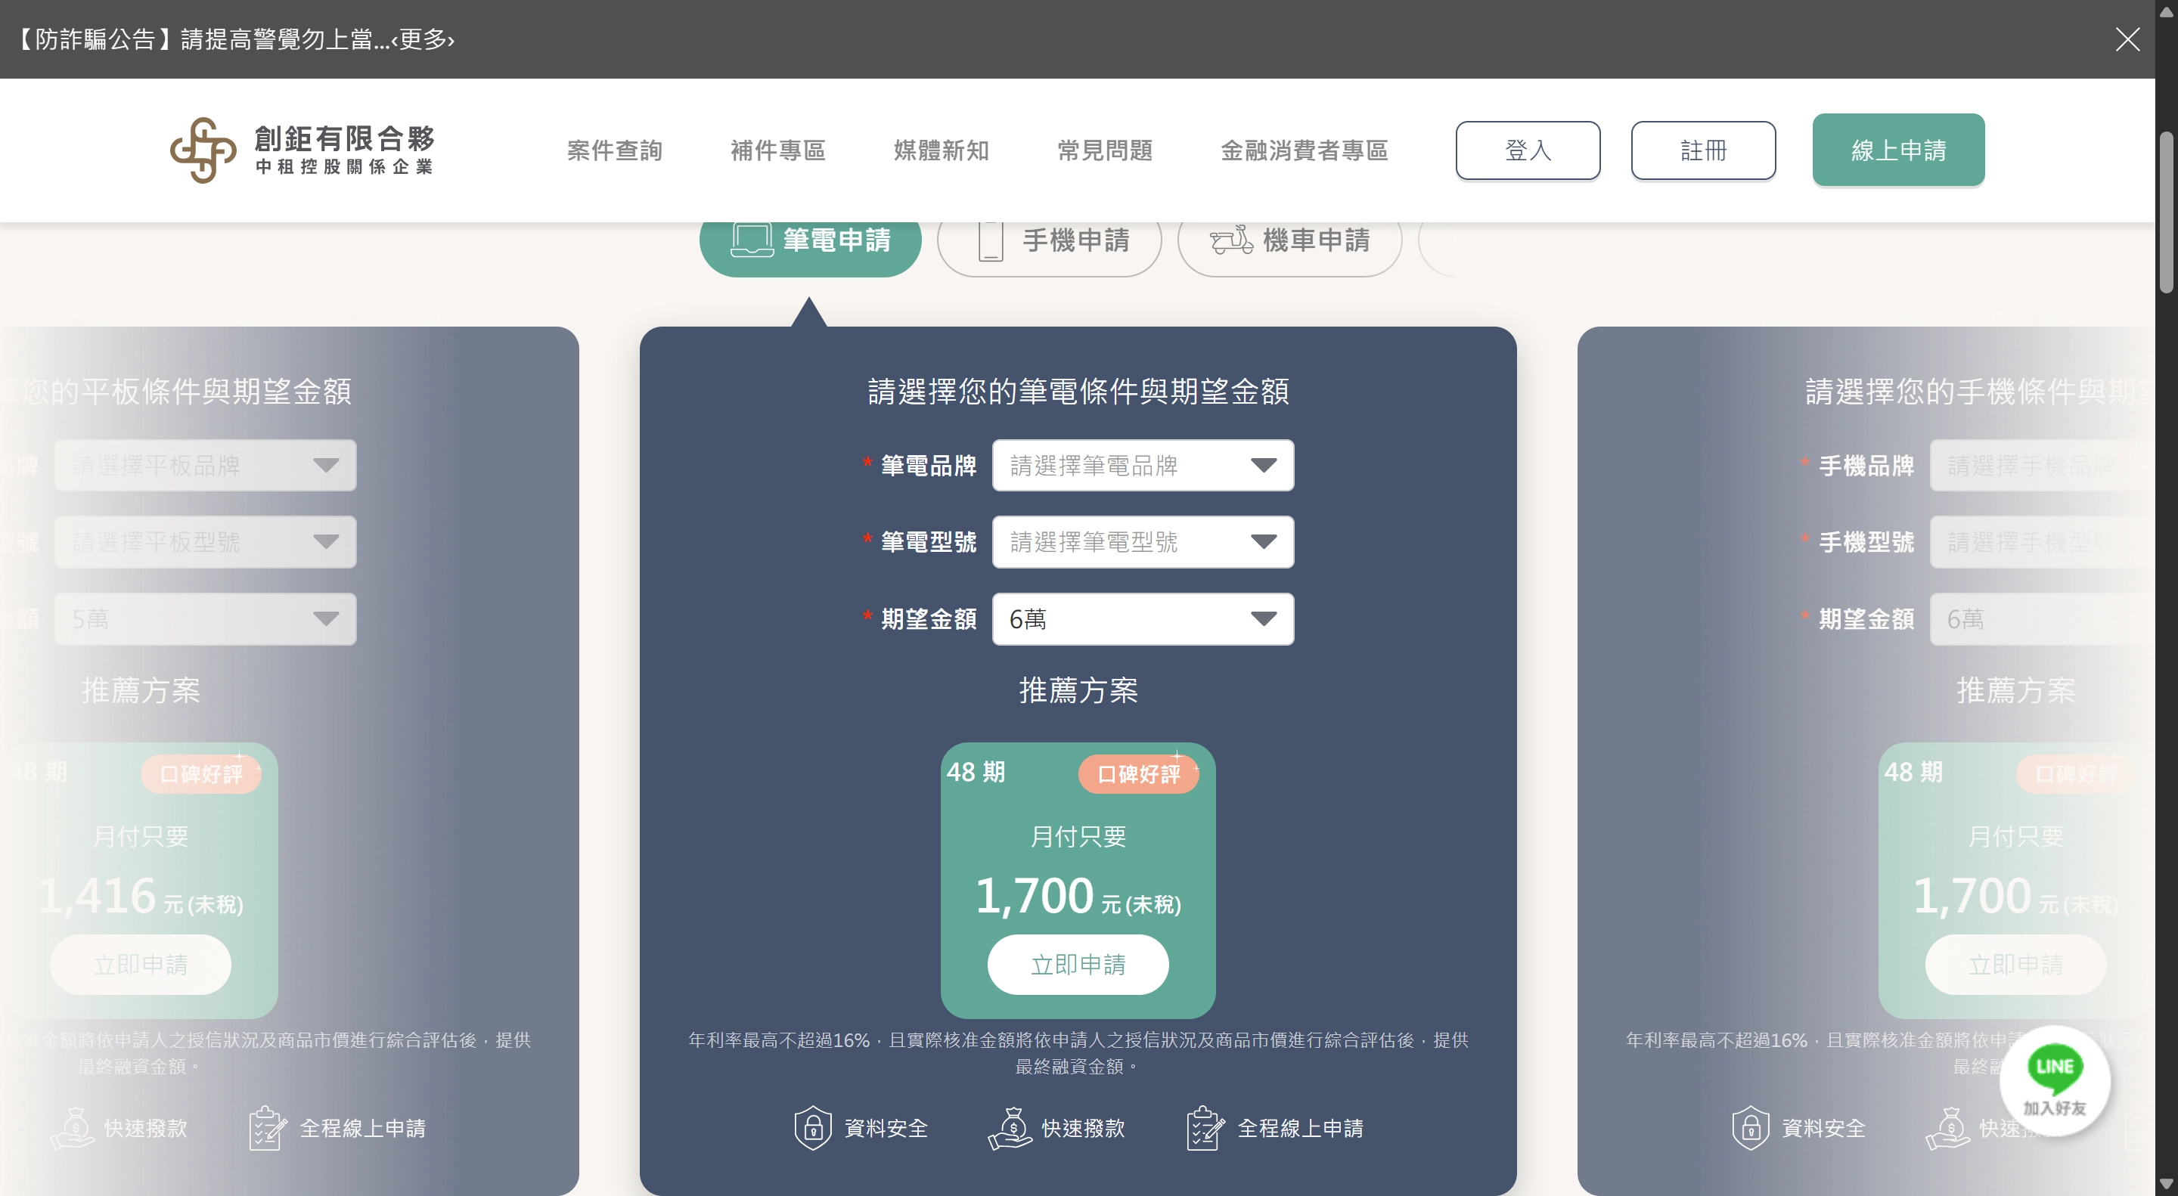This screenshot has width=2178, height=1196.
Task: Open the tablet 5萬 amount dropdown
Action: (206, 618)
